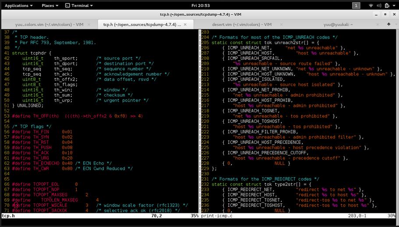Screen dimensions: 399x227
Task: Click ICMP_REDIRECT_HOST on line 234
Action: coord(251,195)
